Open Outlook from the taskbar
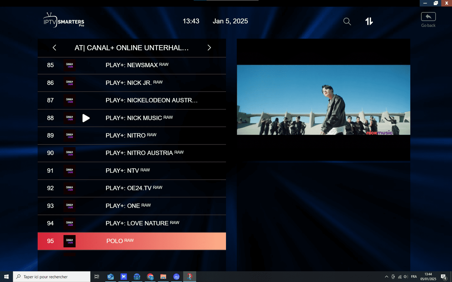This screenshot has width=452, height=282. 110,277
